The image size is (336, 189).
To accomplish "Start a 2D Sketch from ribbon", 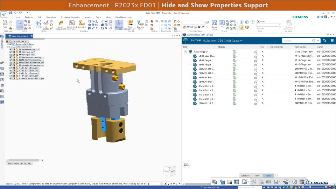I will coord(38,24).
